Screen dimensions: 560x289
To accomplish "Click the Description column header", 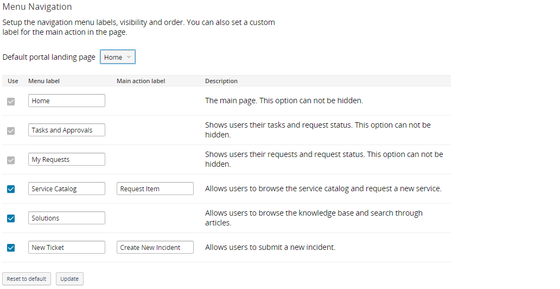I will [x=221, y=81].
